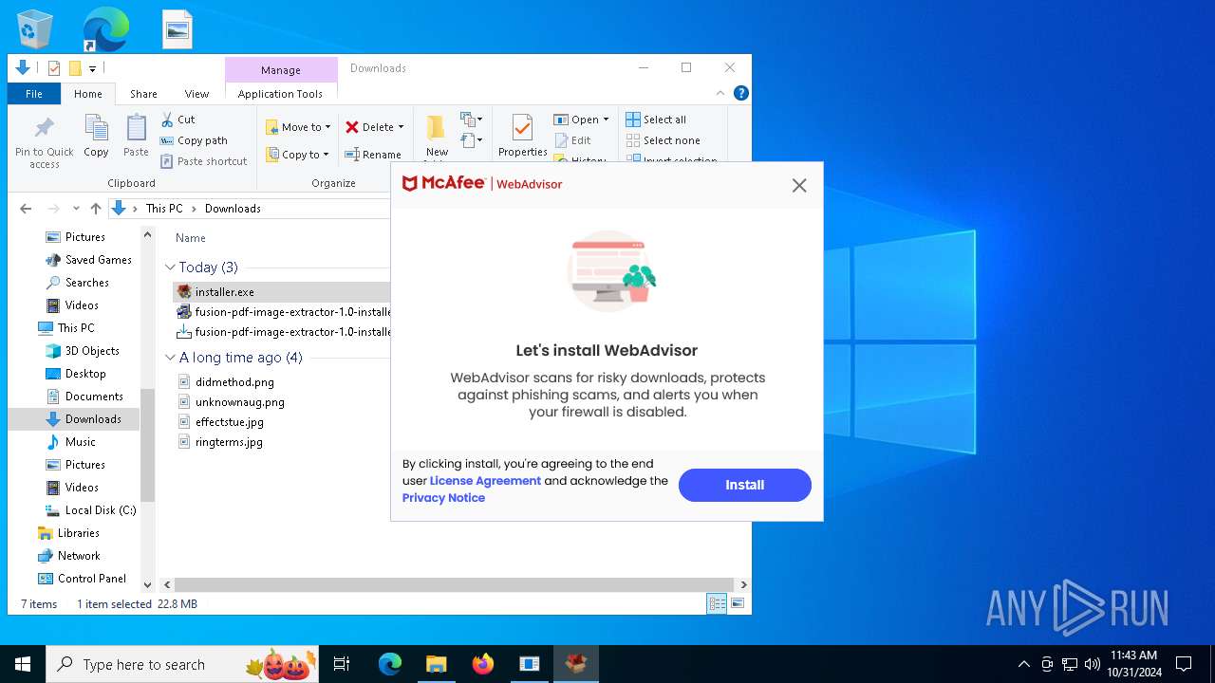This screenshot has width=1215, height=683.
Task: Open File Explorer taskbar icon
Action: (x=436, y=664)
